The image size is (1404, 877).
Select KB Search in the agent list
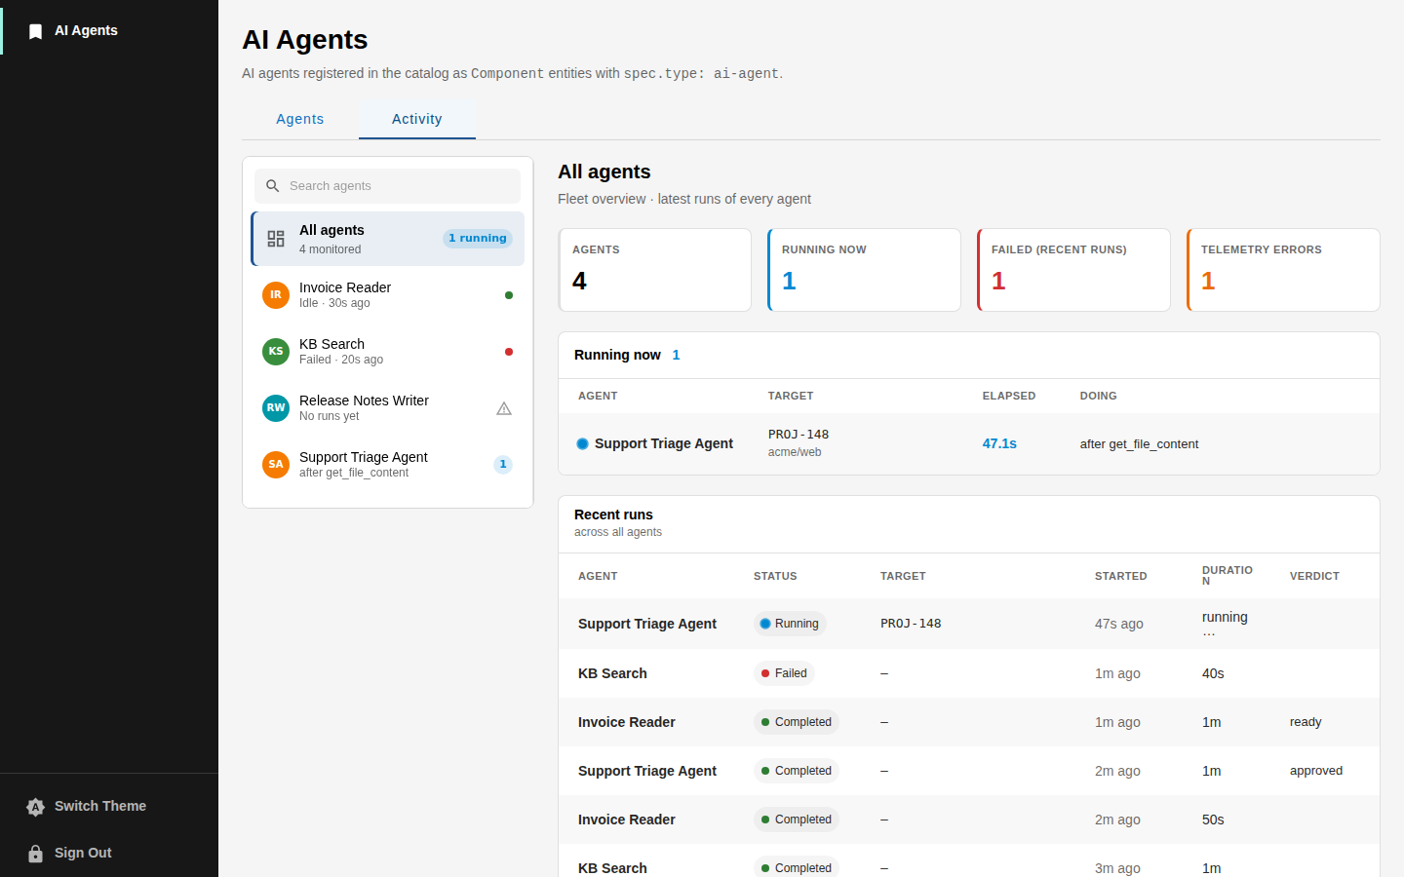pos(388,352)
